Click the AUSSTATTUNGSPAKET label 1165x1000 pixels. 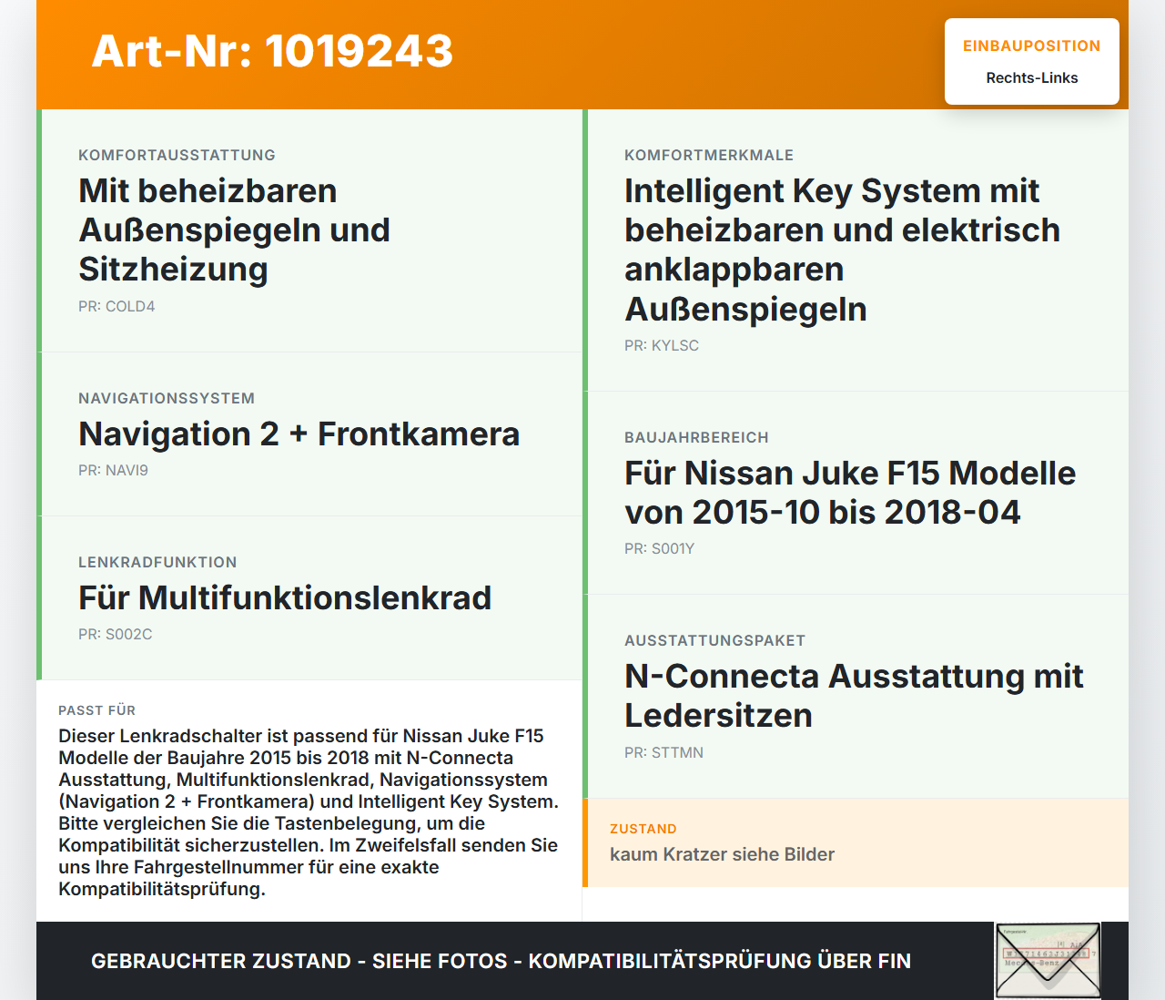coord(714,640)
